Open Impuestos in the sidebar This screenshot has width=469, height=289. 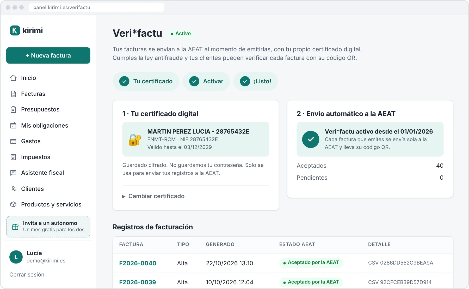48,157
